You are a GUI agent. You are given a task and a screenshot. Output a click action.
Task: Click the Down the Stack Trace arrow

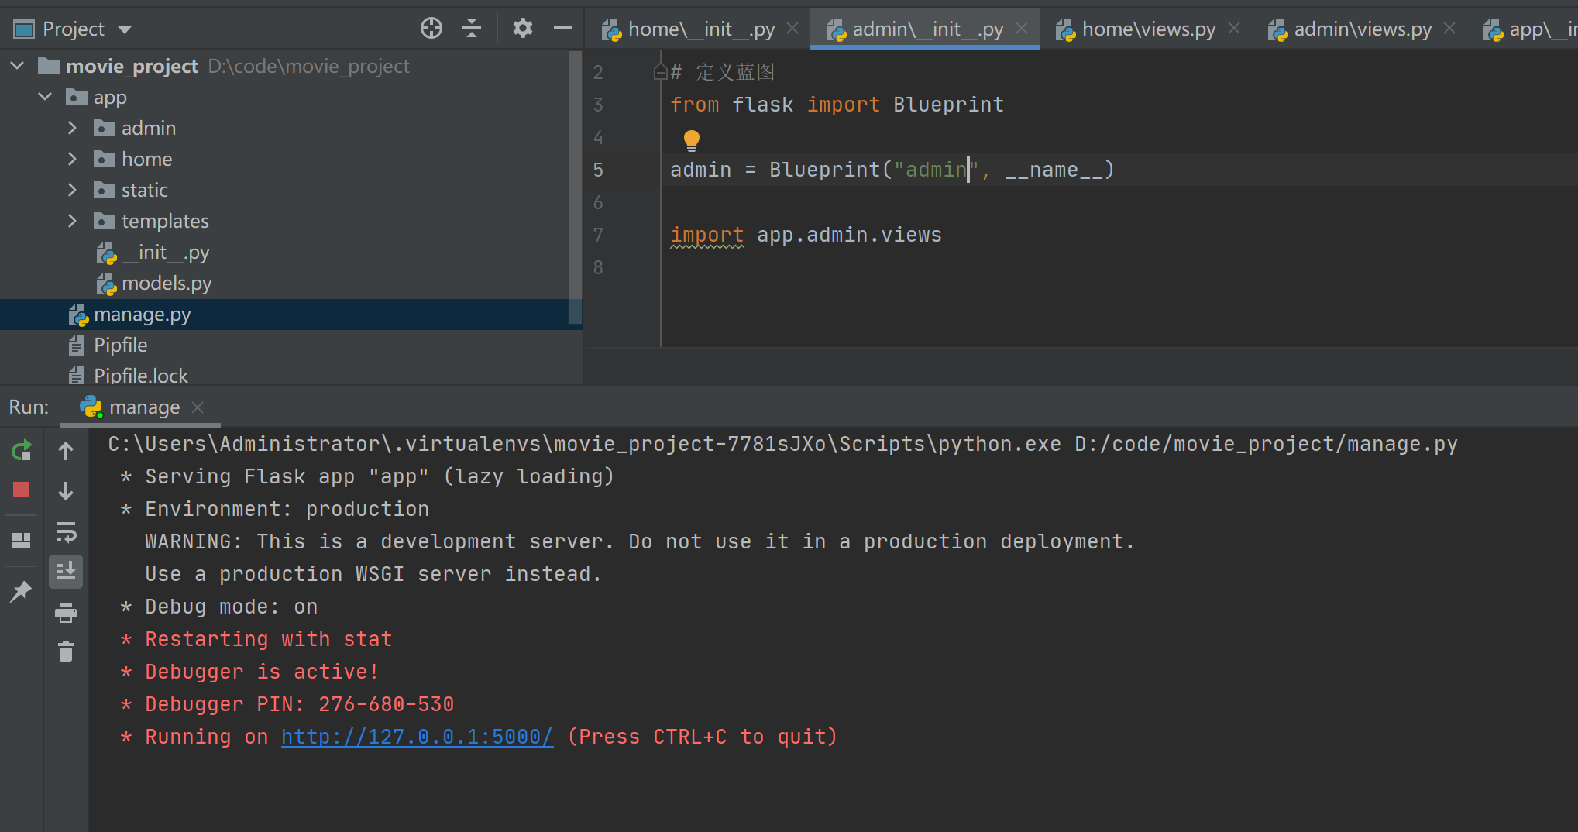coord(66,490)
